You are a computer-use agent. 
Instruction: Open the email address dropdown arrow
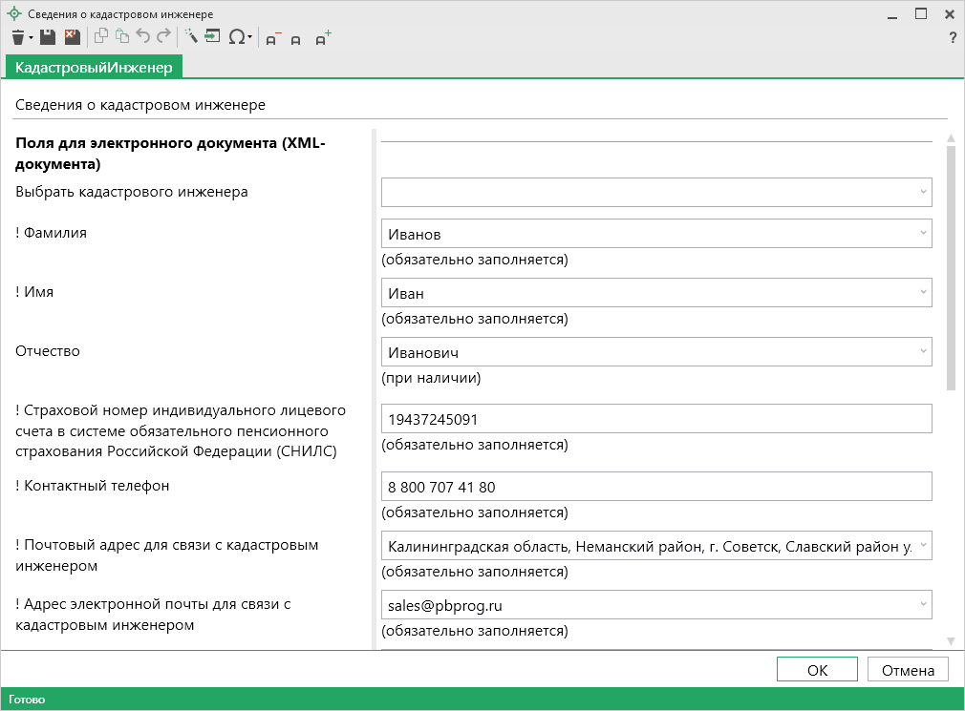[x=923, y=604]
